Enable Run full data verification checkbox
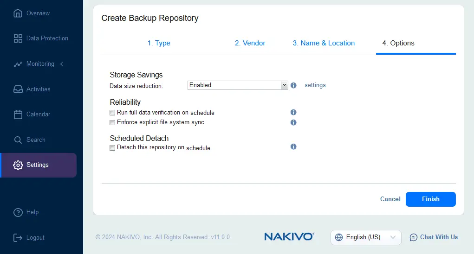The image size is (474, 254). (112, 113)
